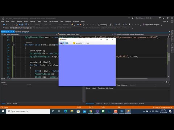
Task: Click Add to Source Control in status bar
Action: pos(163,107)
